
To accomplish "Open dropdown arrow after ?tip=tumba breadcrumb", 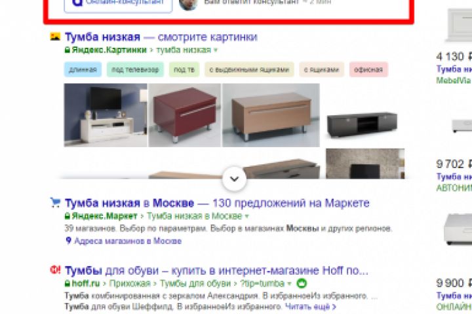I will pyautogui.click(x=289, y=283).
